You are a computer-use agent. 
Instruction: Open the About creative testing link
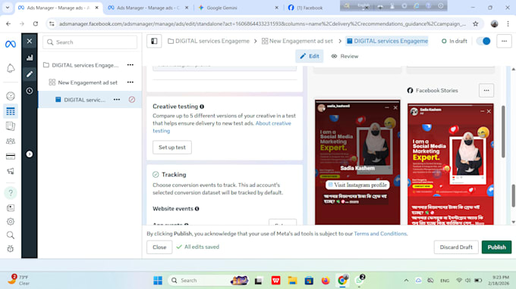(273, 123)
